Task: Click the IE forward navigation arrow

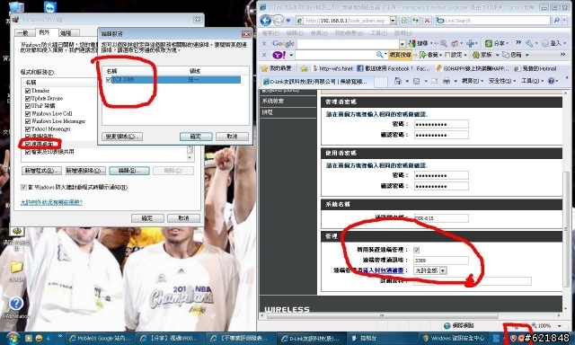Action: pos(279,21)
